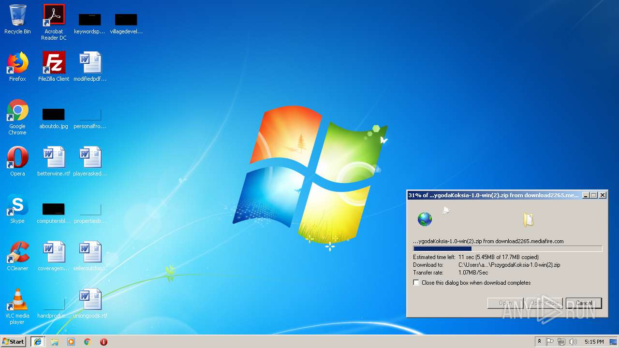
Task: Click Opera icon in the taskbar
Action: point(103,342)
